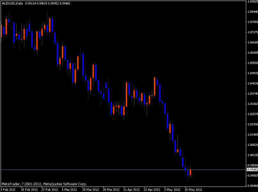Click the 8 Mar 2012 date label
The width and height of the screenshot is (258, 192).
click(69, 189)
